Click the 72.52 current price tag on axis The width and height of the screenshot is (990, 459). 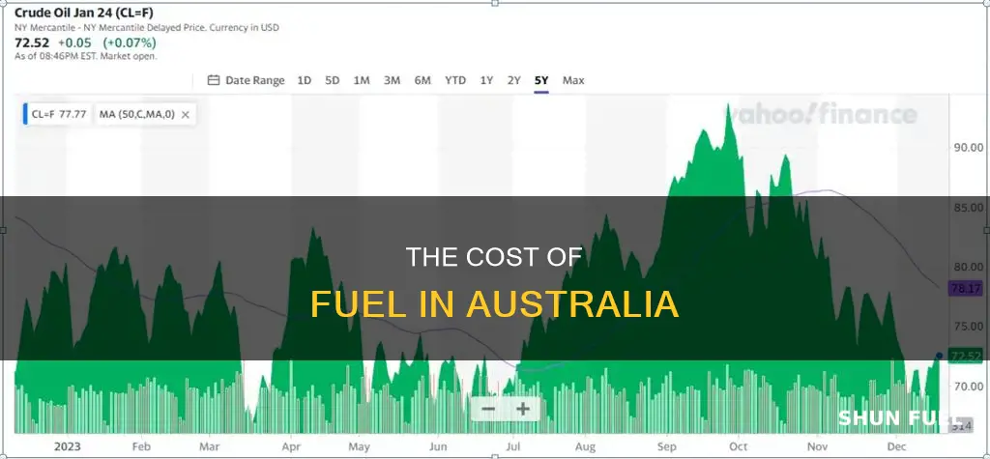coord(966,357)
